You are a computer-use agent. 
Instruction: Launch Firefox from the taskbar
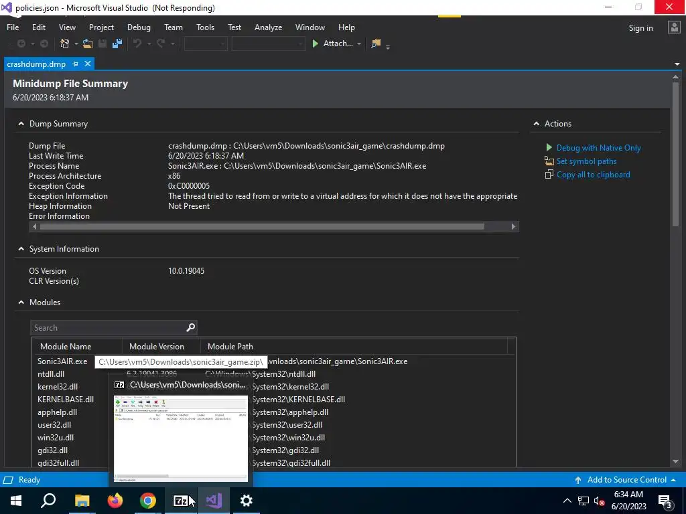pos(115,501)
